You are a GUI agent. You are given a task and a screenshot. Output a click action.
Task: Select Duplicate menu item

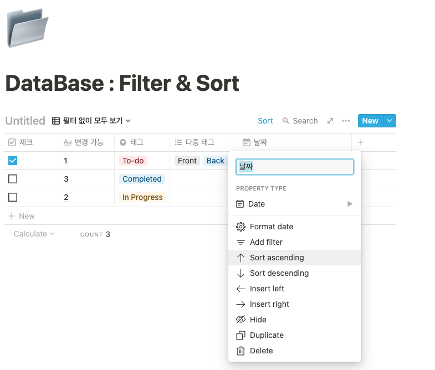295,335
